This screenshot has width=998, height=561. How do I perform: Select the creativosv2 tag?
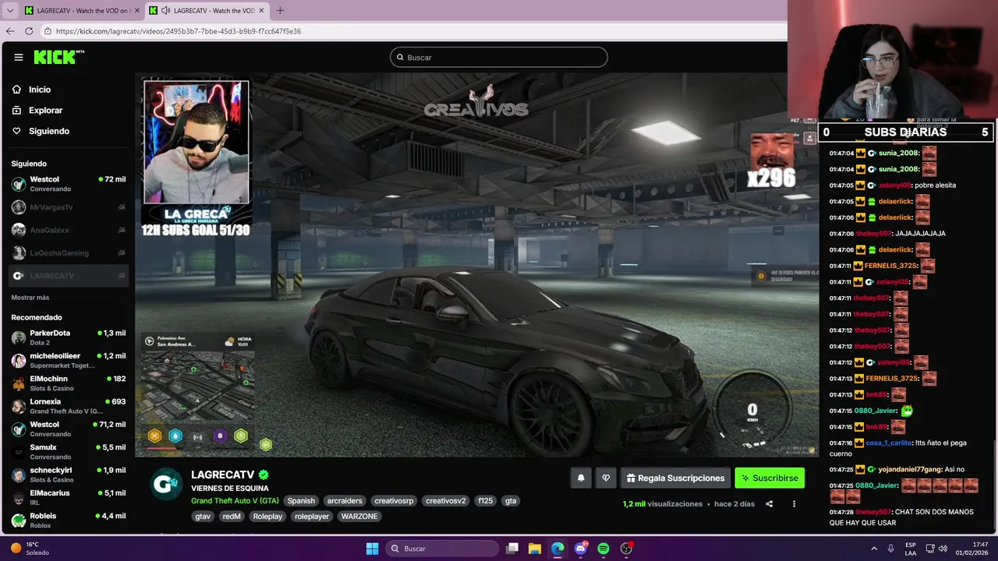445,501
